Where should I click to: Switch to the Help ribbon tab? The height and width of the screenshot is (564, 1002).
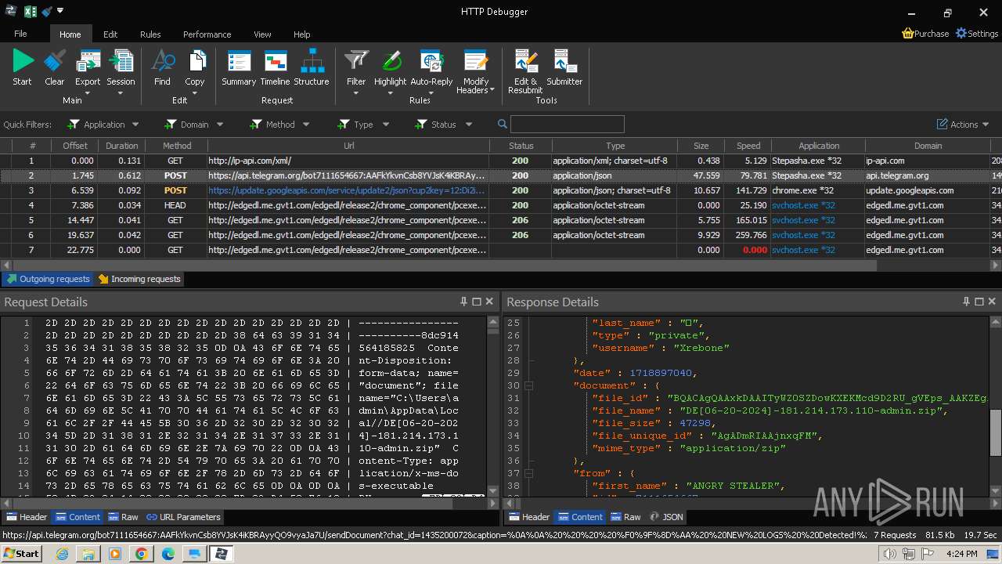[x=302, y=34]
